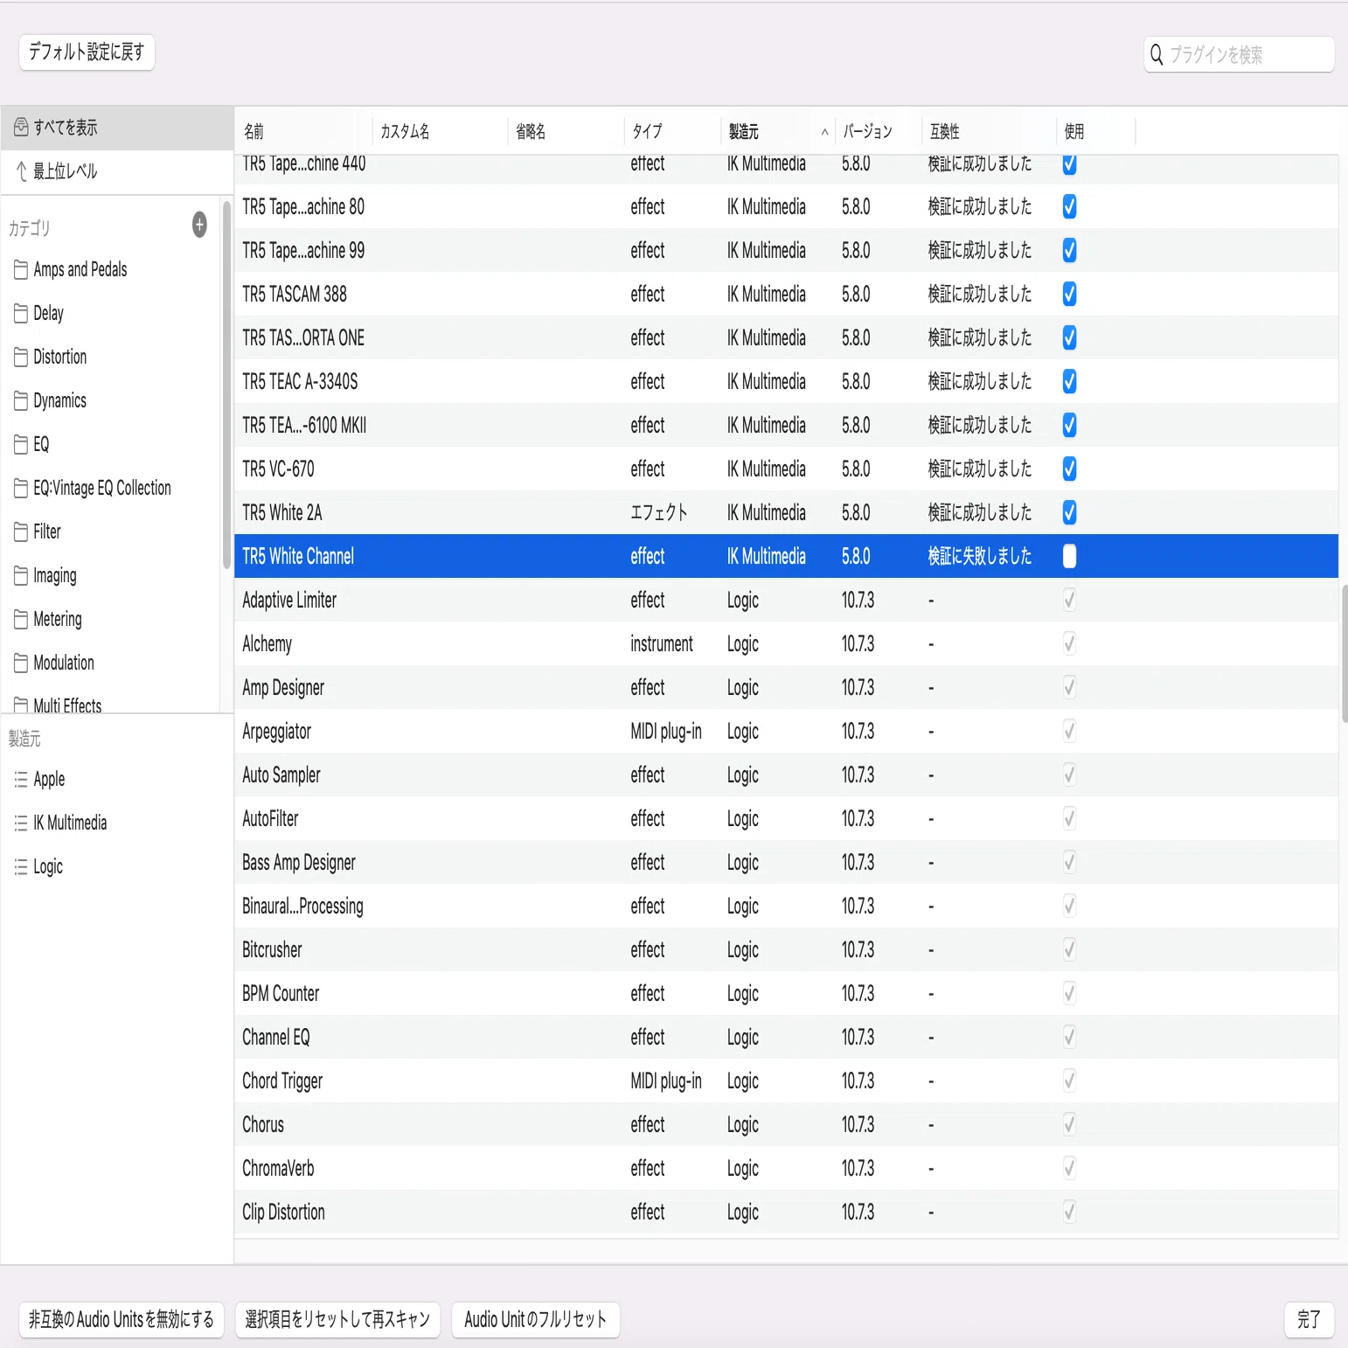Click デフォルト設定に戻す button
The height and width of the screenshot is (1348, 1348).
[87, 52]
